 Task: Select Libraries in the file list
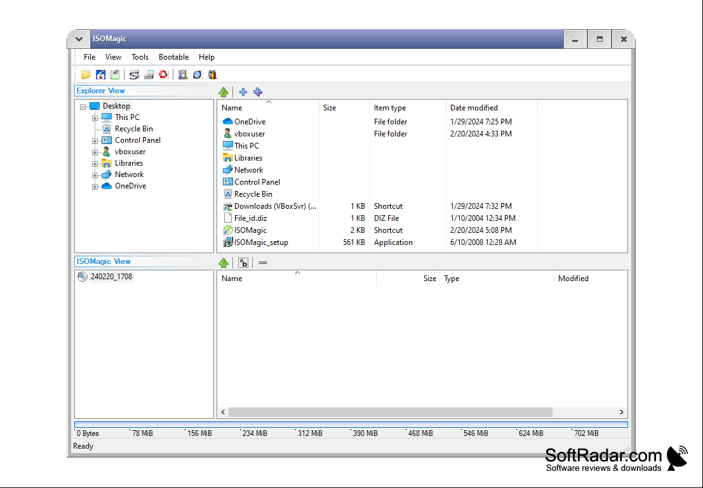(248, 158)
